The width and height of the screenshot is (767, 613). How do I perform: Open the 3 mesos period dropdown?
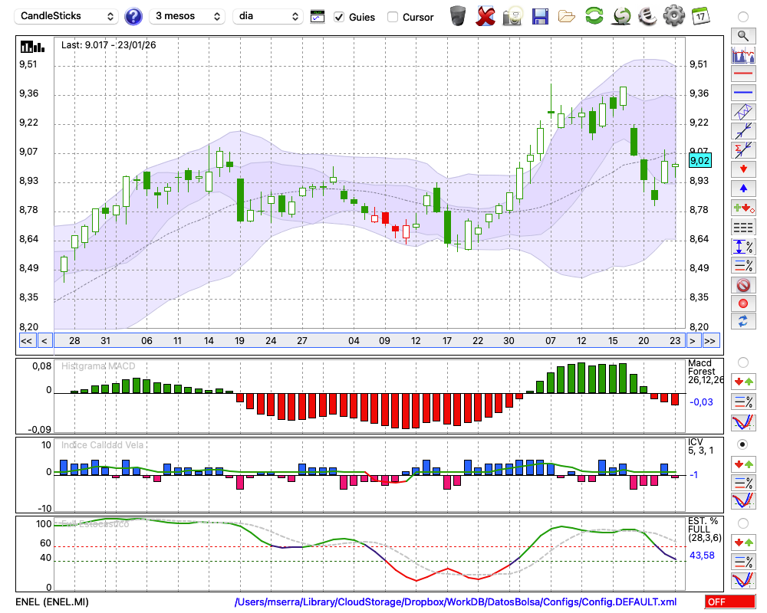[187, 16]
